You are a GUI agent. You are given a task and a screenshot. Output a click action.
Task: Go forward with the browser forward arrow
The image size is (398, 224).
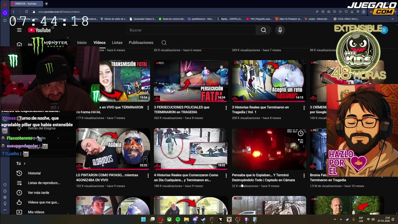(20, 12)
